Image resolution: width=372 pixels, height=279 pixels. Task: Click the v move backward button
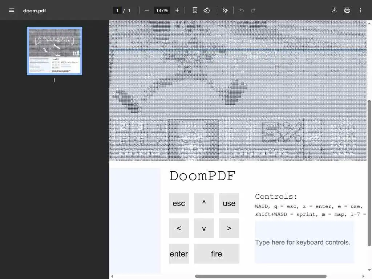[204, 228]
